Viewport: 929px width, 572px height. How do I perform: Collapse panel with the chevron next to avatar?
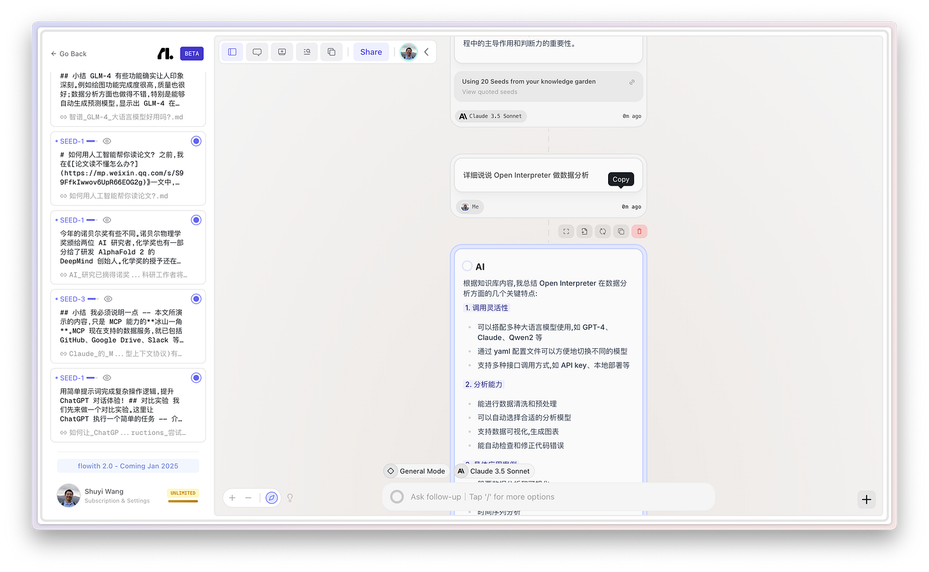[426, 52]
